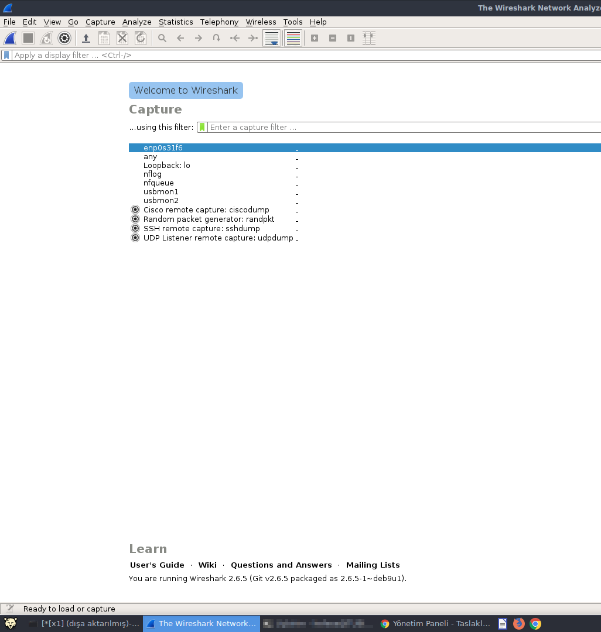
Task: Open the Capture menu
Action: pos(100,22)
